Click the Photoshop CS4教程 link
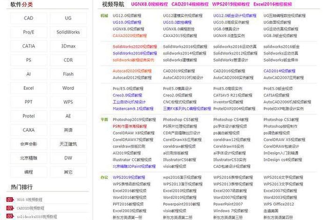Image resolution: width=328 pixels, height=220 pixels. 231,120
